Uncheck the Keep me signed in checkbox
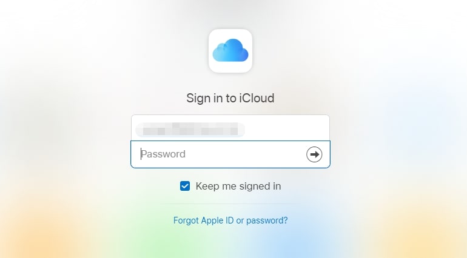Viewport: 467px width, 258px height. [x=185, y=186]
